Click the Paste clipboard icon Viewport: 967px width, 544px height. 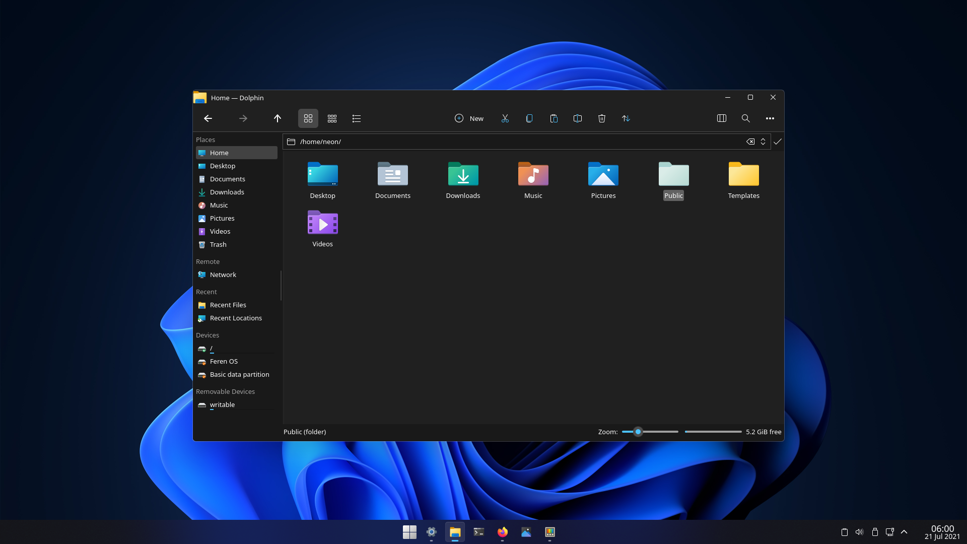point(554,118)
